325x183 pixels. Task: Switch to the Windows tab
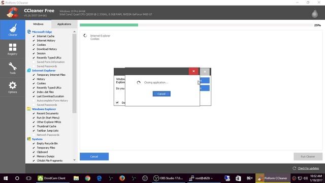(x=39, y=24)
